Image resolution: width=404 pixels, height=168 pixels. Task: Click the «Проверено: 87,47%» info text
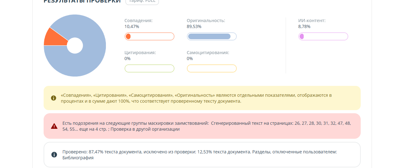[199, 155]
